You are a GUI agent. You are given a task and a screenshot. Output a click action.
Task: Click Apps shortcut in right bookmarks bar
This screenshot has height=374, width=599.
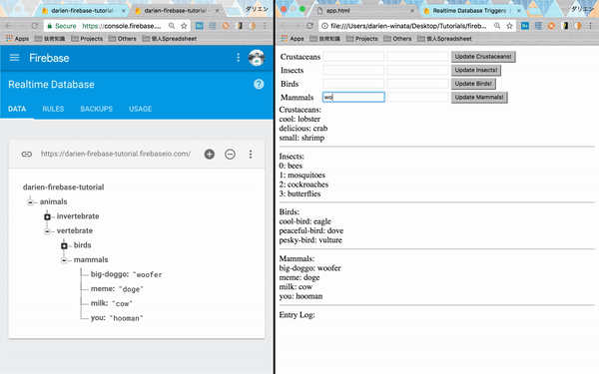tap(293, 39)
